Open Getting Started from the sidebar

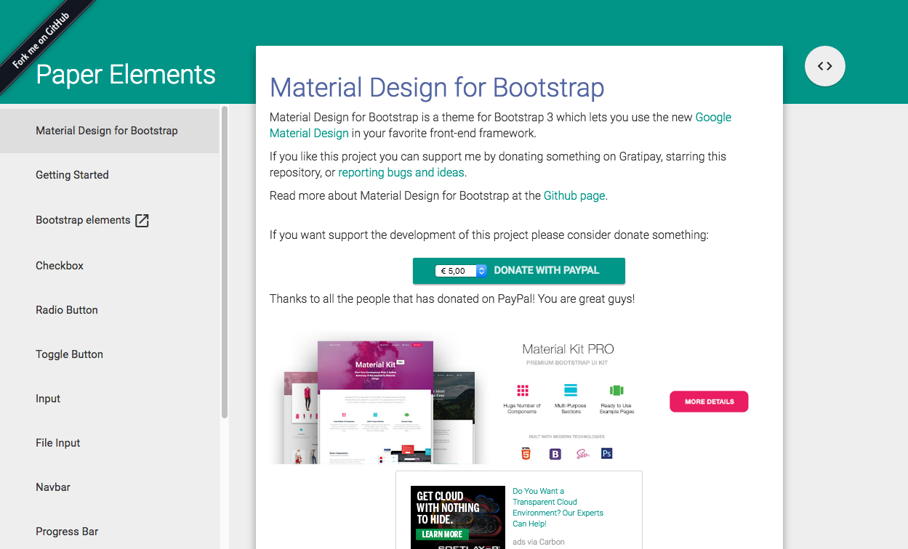72,175
